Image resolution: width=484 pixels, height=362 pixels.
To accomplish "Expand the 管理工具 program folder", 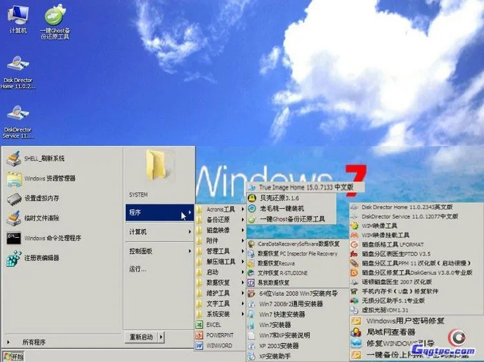I will (x=220, y=251).
